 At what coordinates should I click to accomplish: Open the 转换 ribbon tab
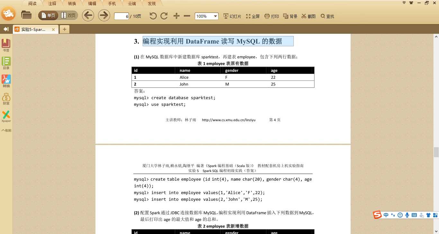[x=72, y=4]
